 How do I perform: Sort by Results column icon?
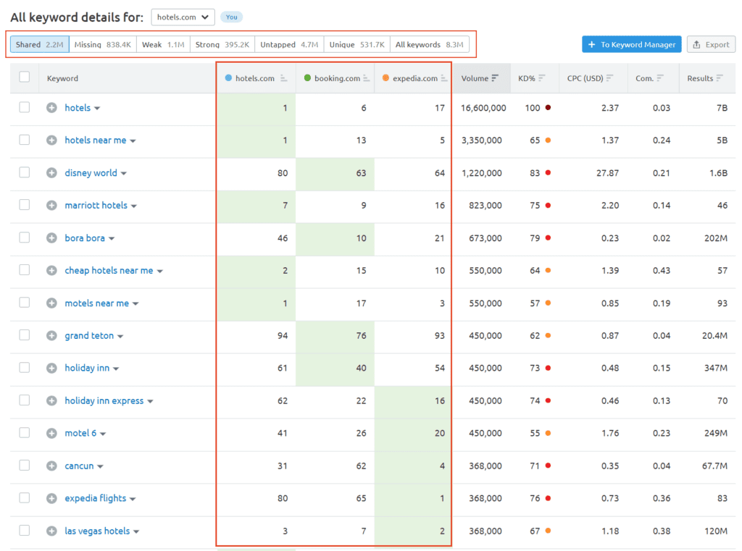point(720,78)
